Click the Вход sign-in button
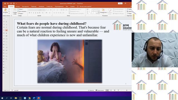The width and height of the screenshot is (178, 100). (x=120, y=3)
